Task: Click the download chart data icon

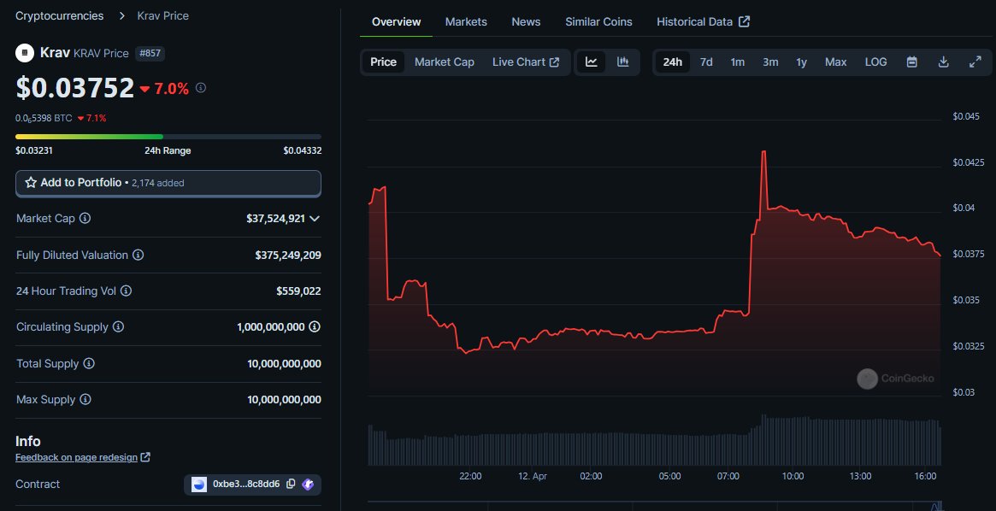Action: [944, 62]
